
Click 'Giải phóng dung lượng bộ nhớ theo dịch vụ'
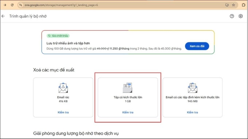click(x=76, y=134)
